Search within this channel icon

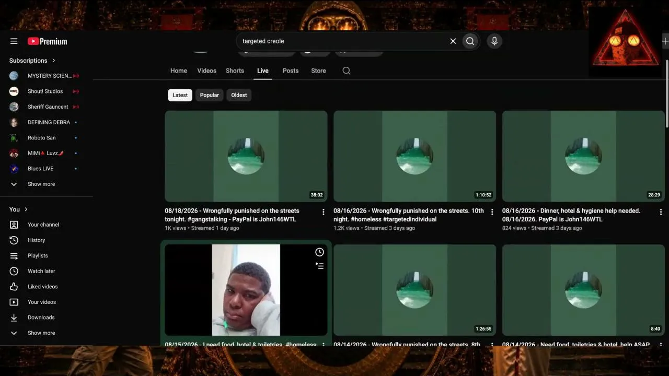[347, 71]
